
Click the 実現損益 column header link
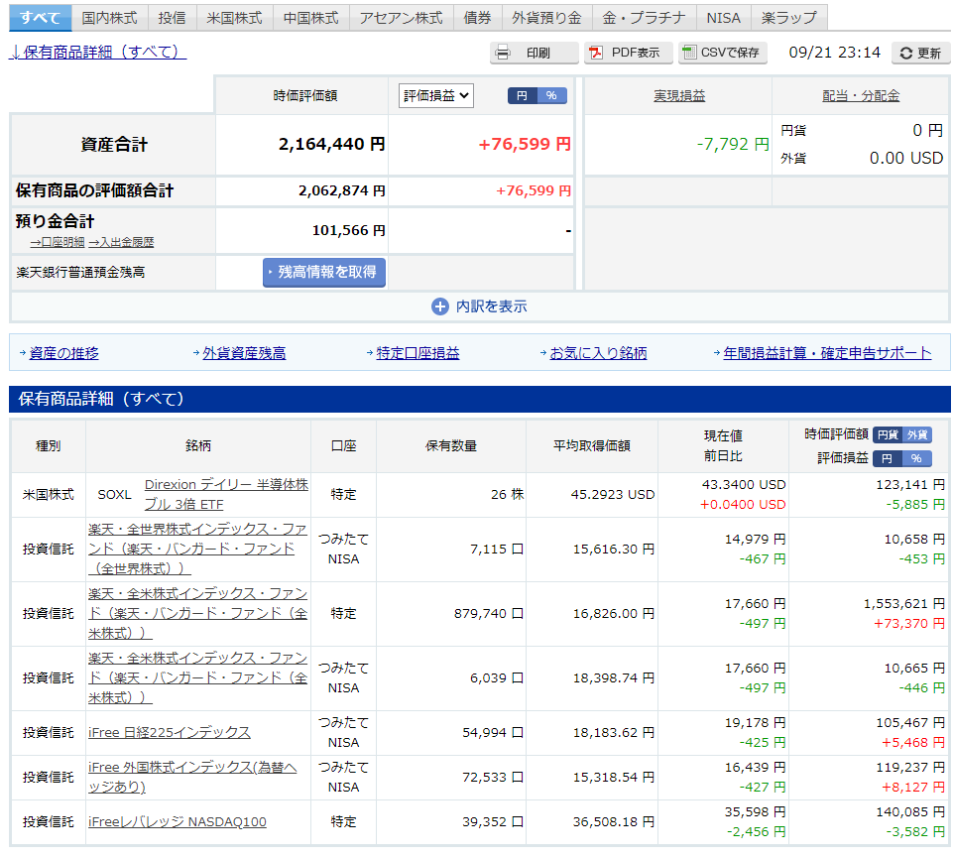(679, 95)
